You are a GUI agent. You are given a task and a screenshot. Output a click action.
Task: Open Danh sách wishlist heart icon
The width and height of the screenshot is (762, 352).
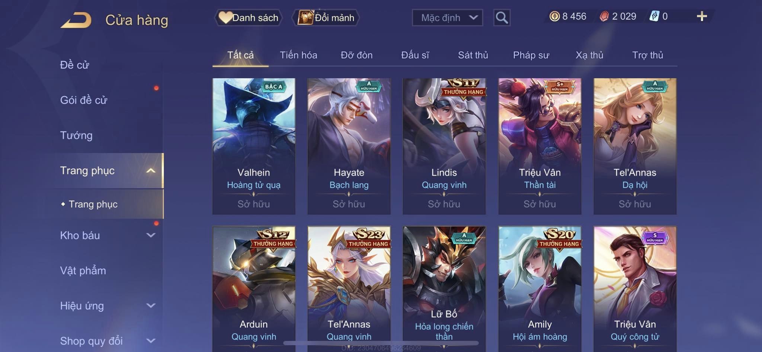click(x=225, y=17)
